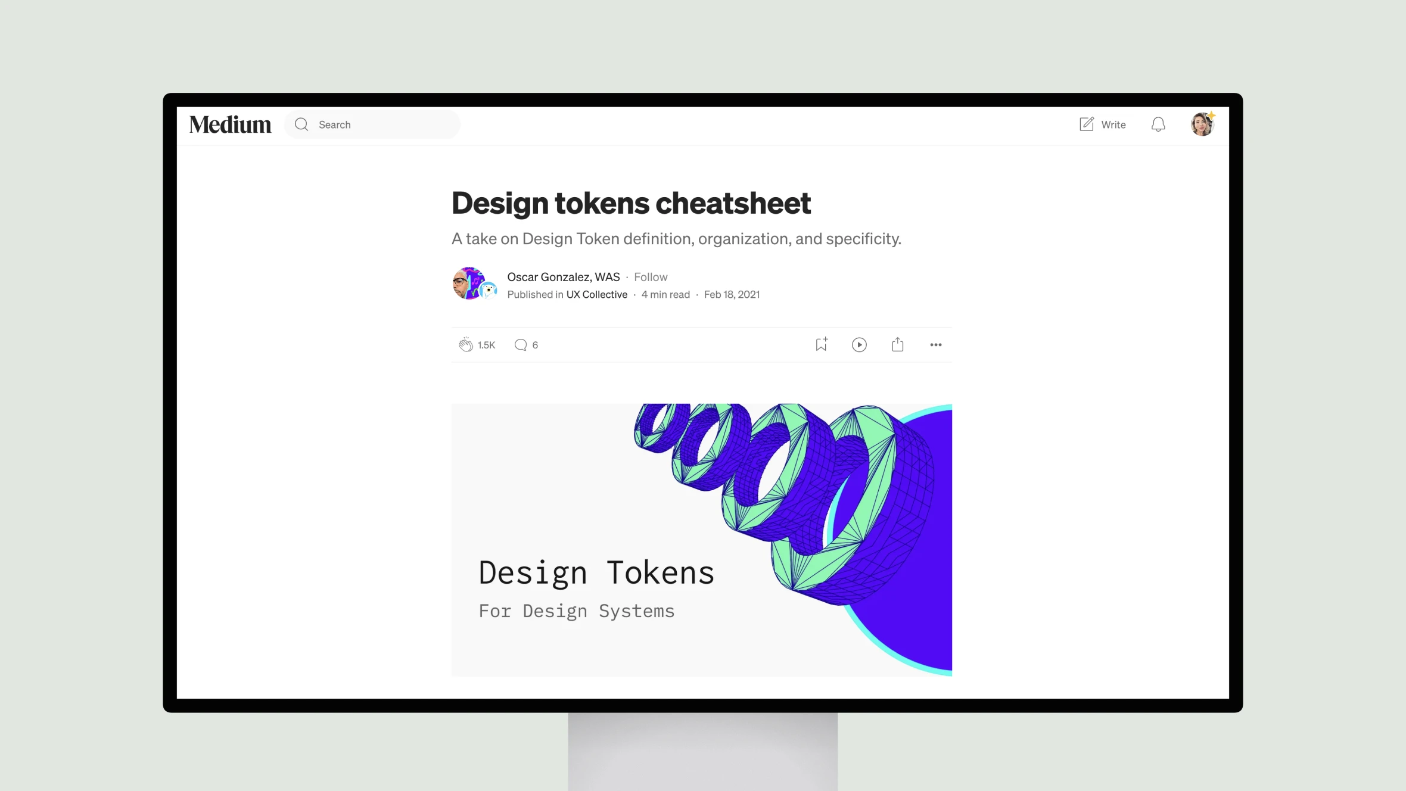Click Follow button for Oscar Gonzalez
1406x791 pixels.
[651, 277]
